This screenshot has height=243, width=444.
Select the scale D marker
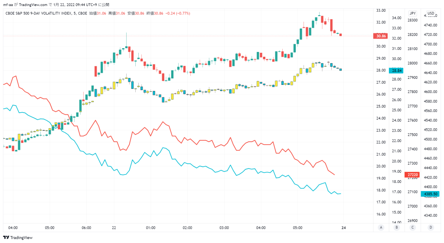[x=431, y=227]
